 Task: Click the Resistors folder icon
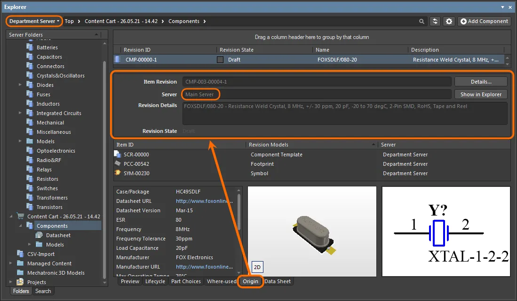pos(30,178)
